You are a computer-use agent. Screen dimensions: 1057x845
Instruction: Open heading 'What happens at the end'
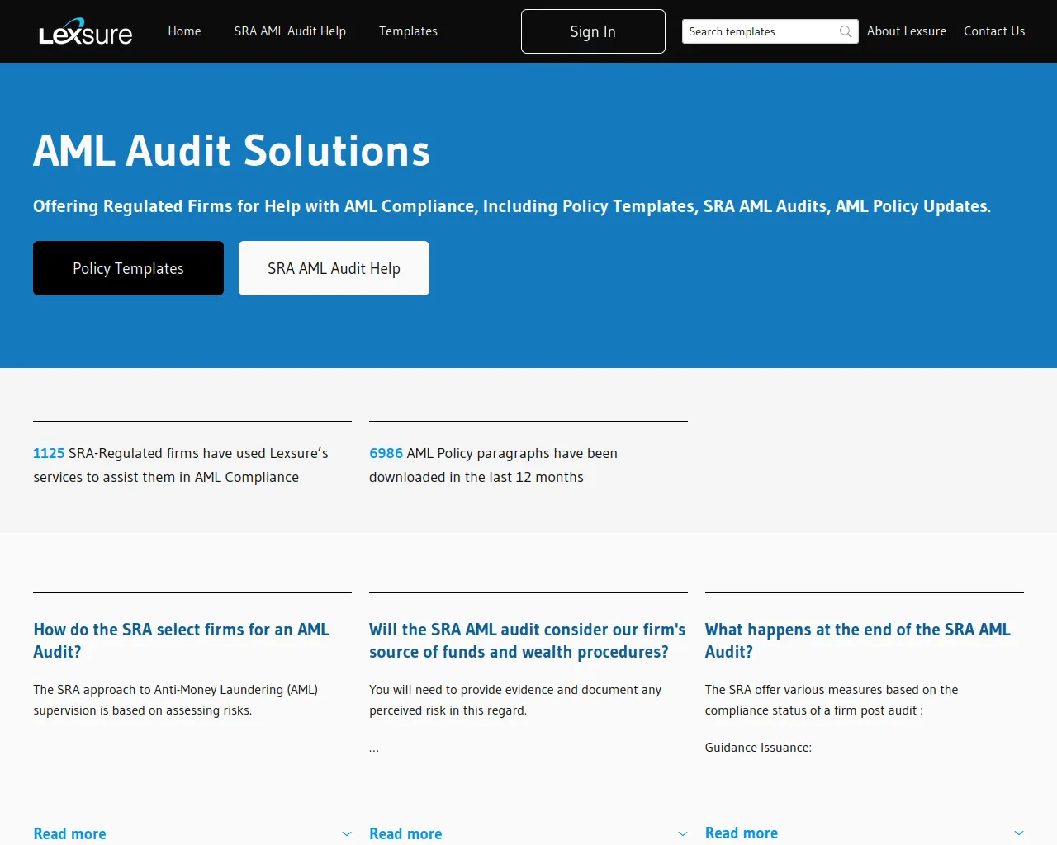coord(858,640)
